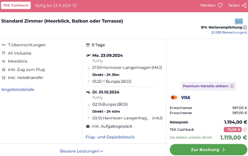Click the VISA payment icon
The width and height of the screenshot is (248, 156).
click(185, 98)
